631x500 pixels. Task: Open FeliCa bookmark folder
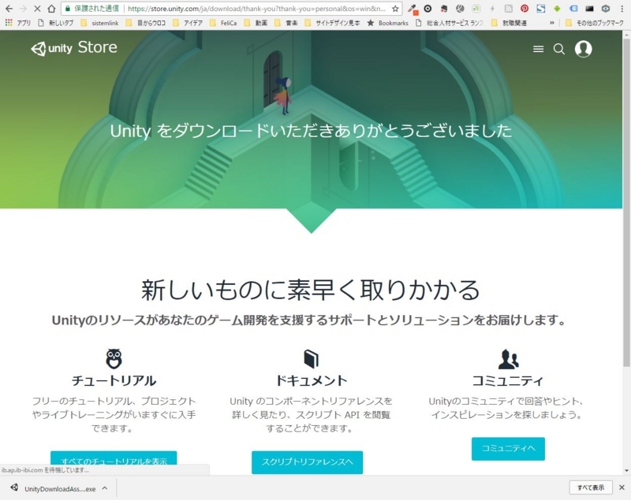tap(223, 23)
